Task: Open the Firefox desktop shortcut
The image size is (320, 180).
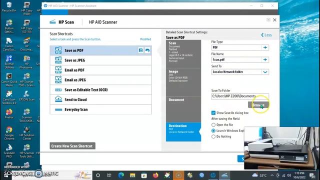Action: pos(9,114)
